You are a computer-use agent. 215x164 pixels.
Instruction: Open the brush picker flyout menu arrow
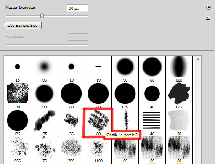click(208, 7)
